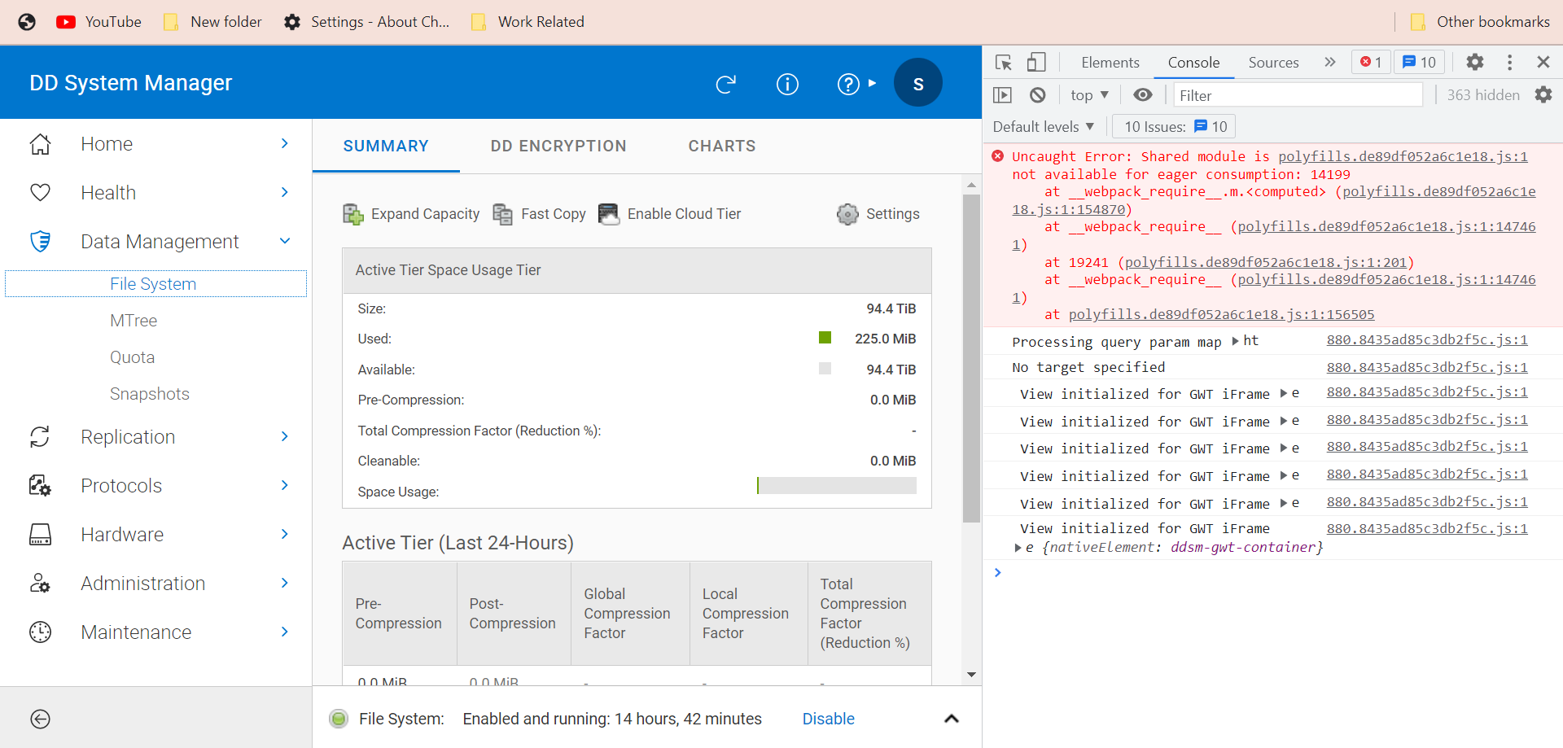Open console settings gear near hidden count

[x=1543, y=95]
